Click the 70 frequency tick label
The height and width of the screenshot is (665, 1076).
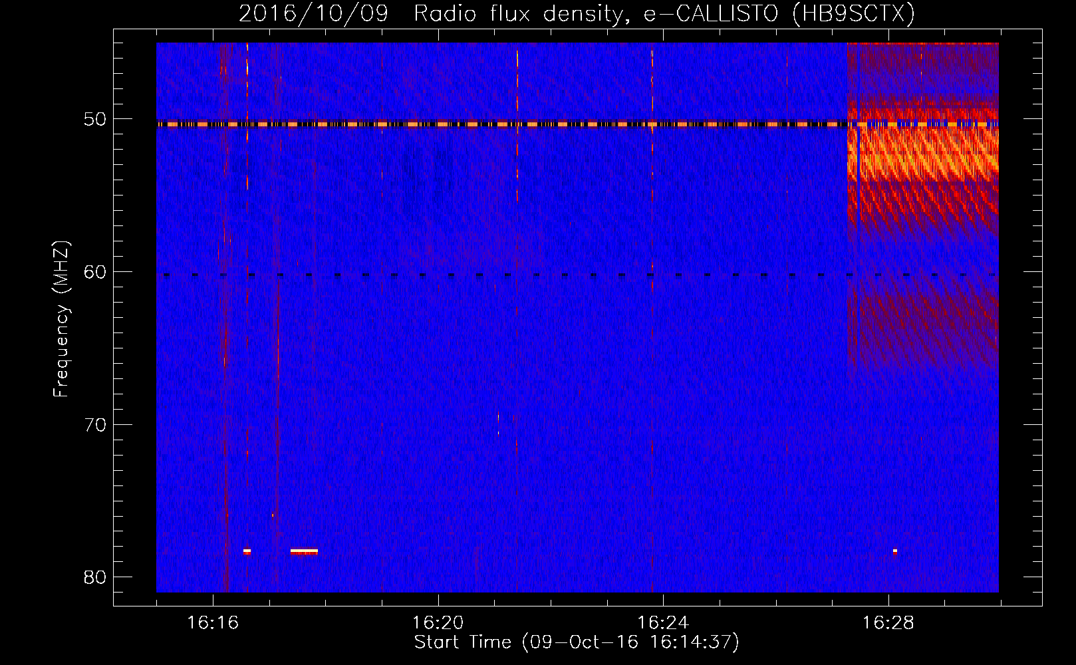pyautogui.click(x=95, y=424)
